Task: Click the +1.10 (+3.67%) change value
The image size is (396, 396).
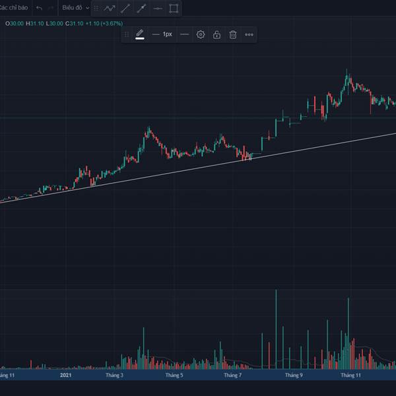Action: 104,24
